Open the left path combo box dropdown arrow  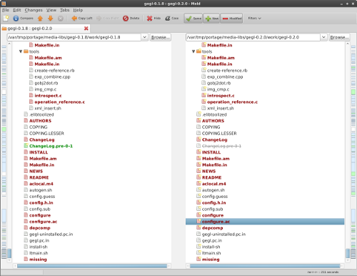pos(144,37)
